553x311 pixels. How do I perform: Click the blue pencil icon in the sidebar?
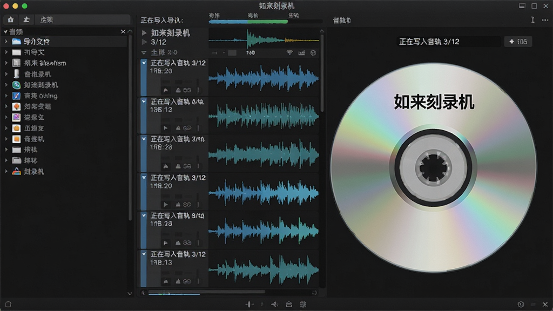(x=16, y=96)
